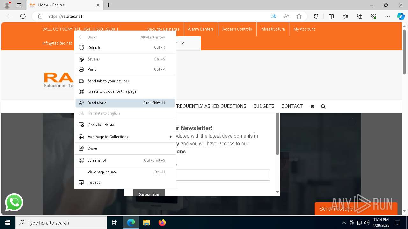This screenshot has height=229, width=408.
Task: Click the Subscribe button
Action: coord(149,193)
